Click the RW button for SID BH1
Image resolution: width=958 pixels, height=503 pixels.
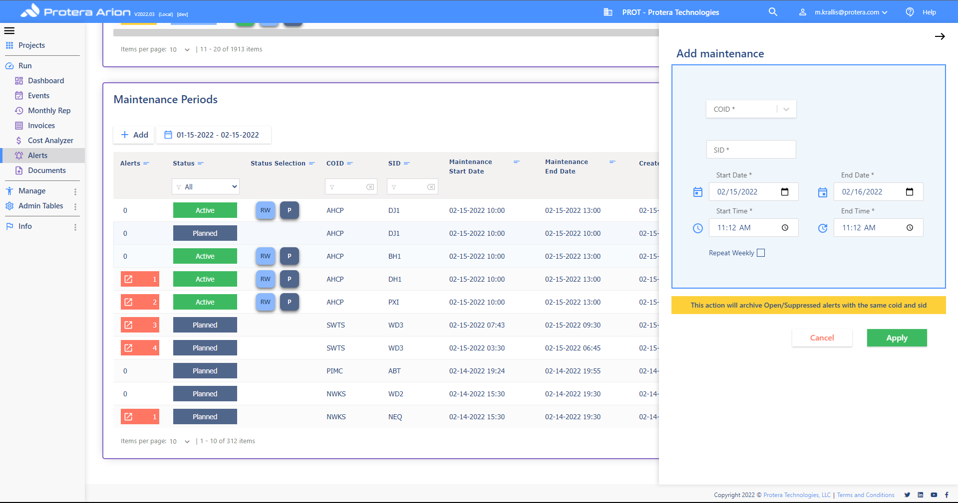pyautogui.click(x=265, y=256)
